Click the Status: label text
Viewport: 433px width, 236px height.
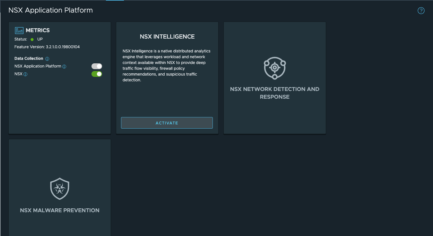[x=21, y=39]
